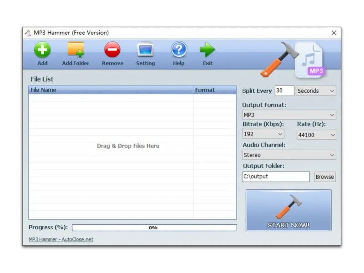Open the Setting monitor icon
Viewport: 364px width, 273px height.
click(145, 50)
